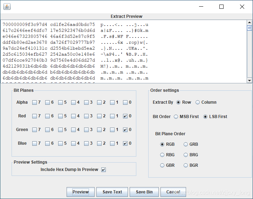Select GRB bit plane order
Image resolution: width=253 pixels, height=199 pixels.
[x=186, y=144]
